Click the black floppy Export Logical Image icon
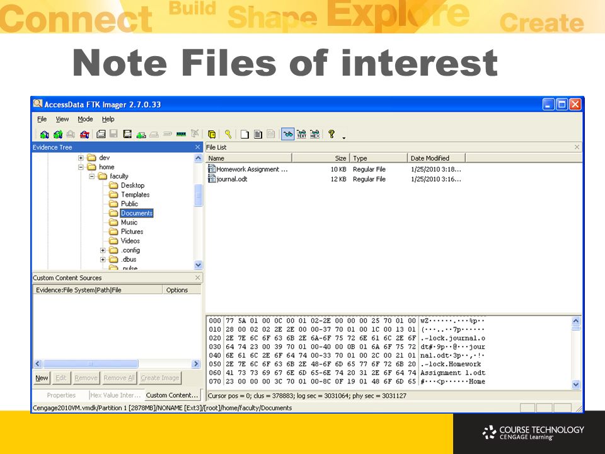Image resolution: width=605 pixels, height=454 pixels. tap(127, 134)
